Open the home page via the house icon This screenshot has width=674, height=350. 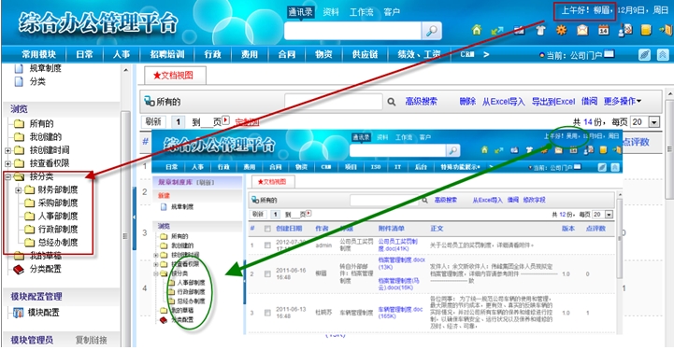476,30
